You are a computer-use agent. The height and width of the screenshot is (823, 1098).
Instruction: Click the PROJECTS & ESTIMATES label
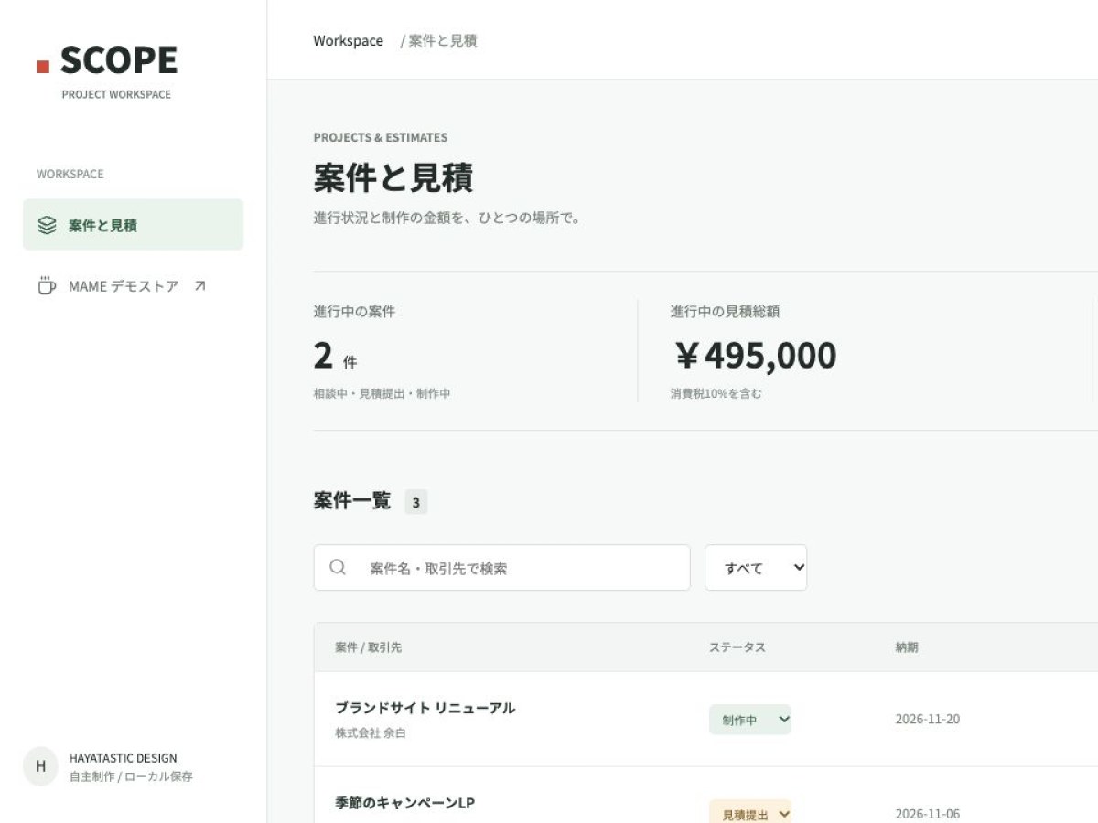[381, 138]
